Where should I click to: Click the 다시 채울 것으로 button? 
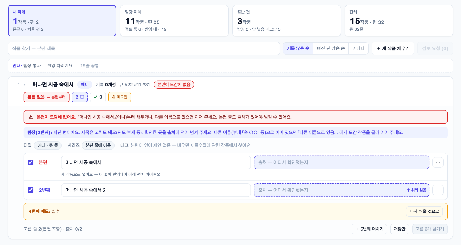(x=424, y=212)
